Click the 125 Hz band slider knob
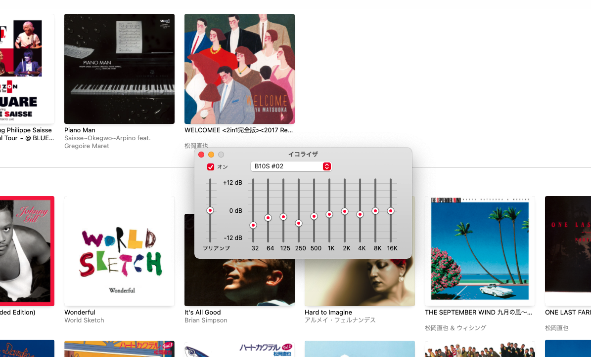This screenshot has width=591, height=357. [x=283, y=217]
